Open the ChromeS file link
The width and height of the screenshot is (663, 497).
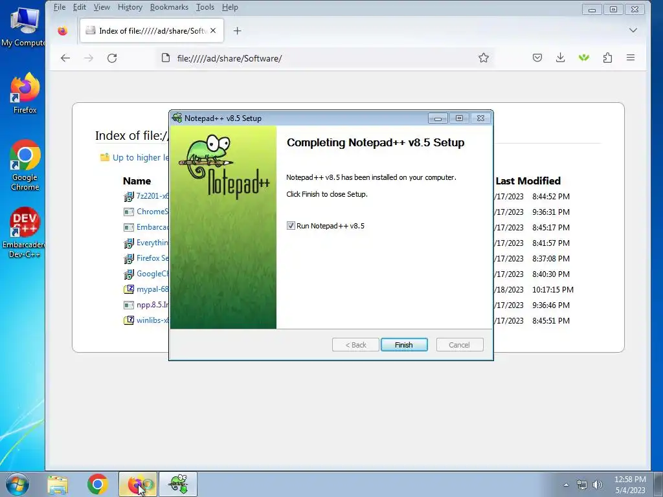point(152,212)
